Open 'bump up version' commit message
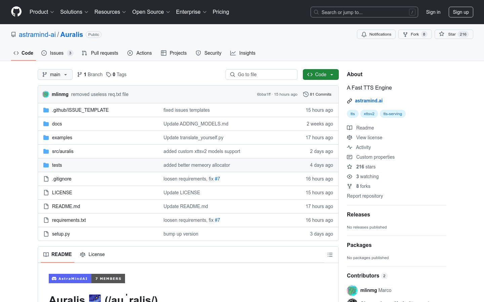Screen dimensions: 484x302 tap(181, 234)
